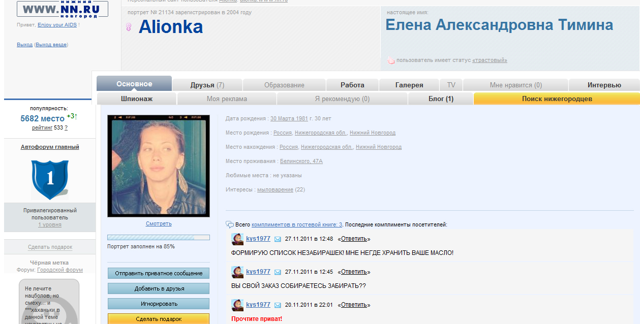Click the red Прочтите приват! message
The width and height of the screenshot is (640, 324).
257,319
